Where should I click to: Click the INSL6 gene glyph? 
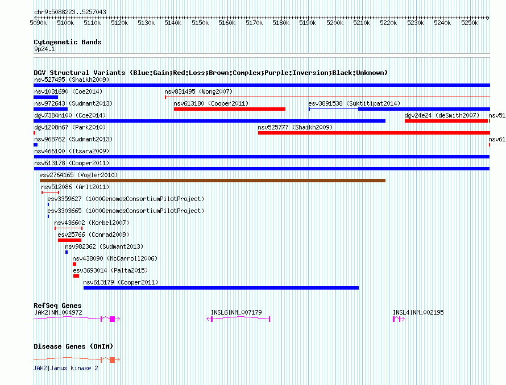coord(238,319)
